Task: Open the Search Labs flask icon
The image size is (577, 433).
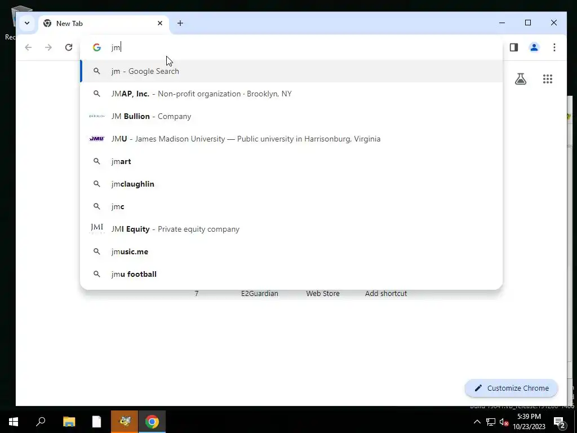Action: point(520,79)
